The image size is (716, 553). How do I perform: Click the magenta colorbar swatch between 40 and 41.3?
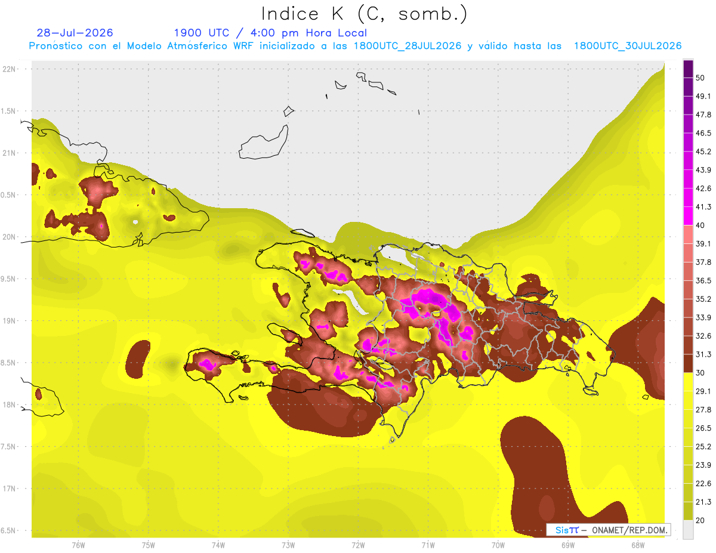click(x=688, y=216)
